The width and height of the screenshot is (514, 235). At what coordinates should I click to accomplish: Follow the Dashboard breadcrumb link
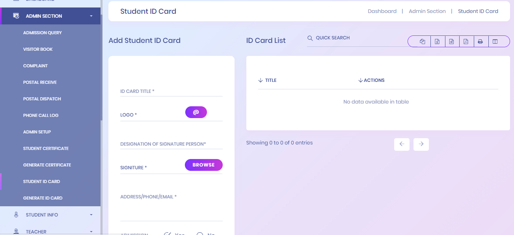[382, 11]
